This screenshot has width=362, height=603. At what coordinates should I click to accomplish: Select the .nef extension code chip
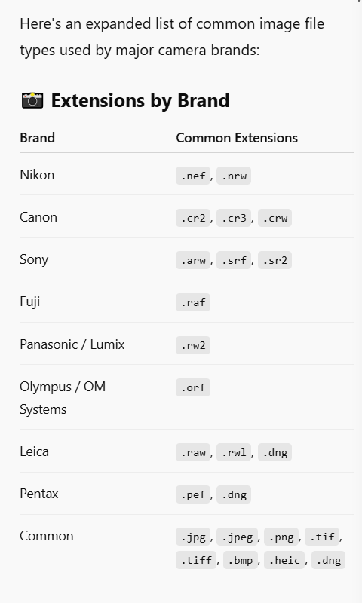point(193,176)
